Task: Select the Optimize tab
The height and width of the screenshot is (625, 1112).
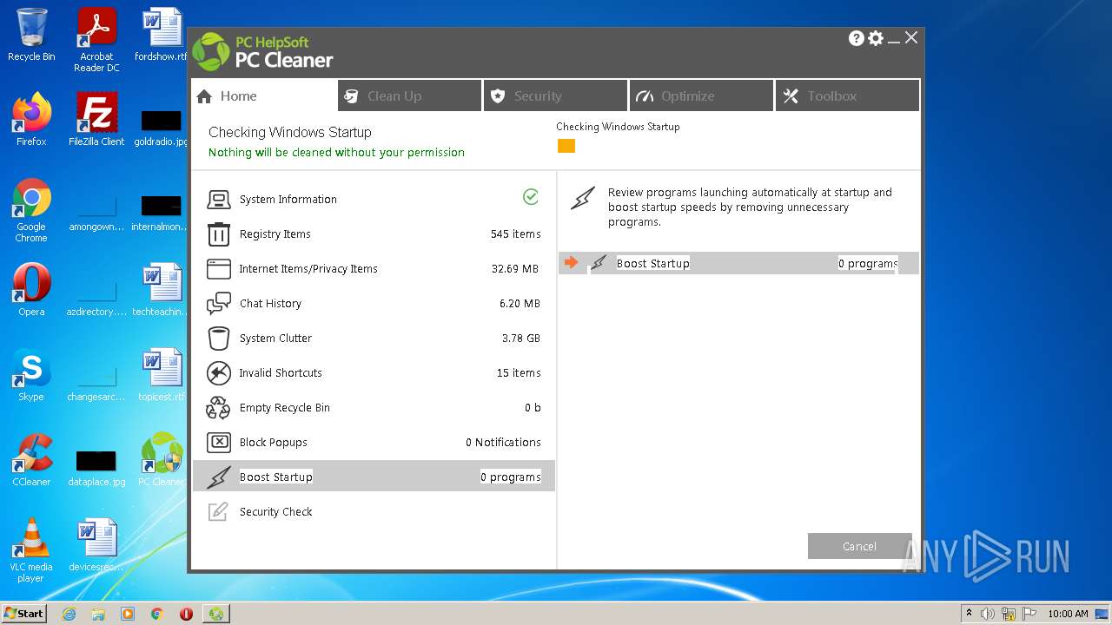Action: 702,95
